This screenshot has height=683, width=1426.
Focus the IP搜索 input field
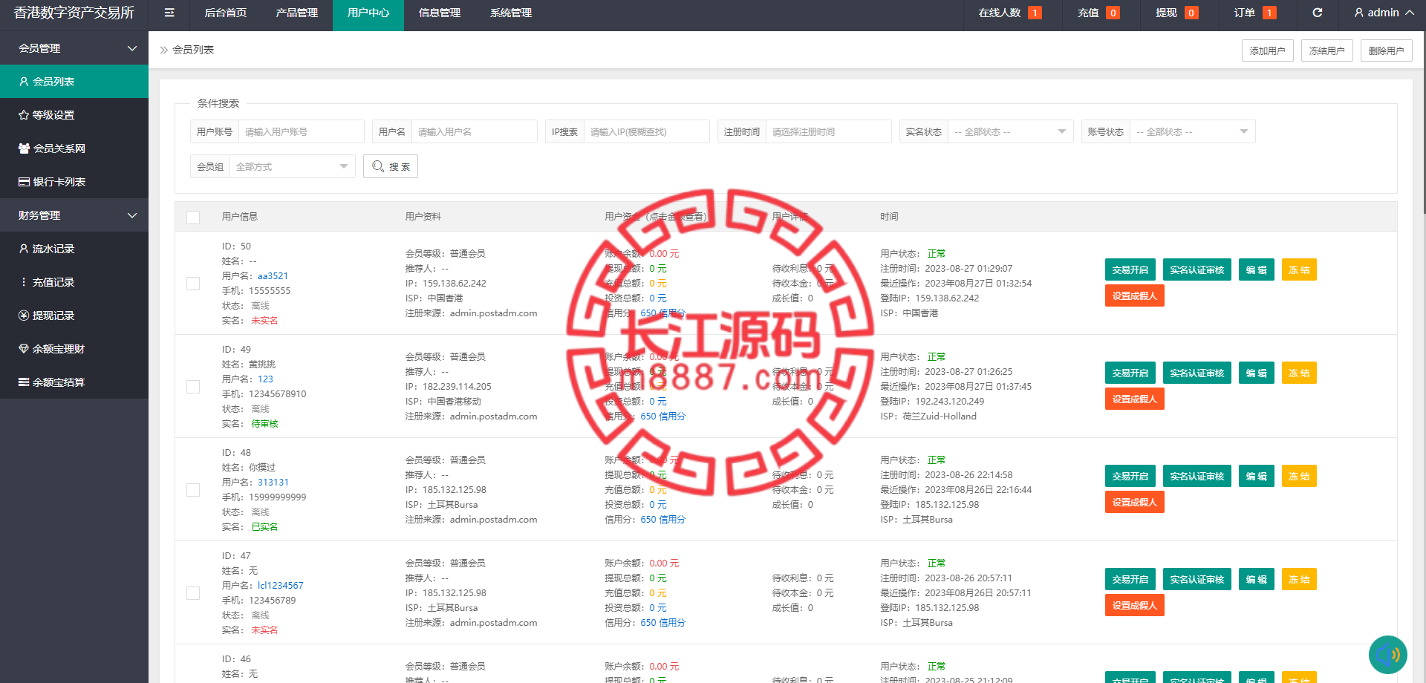[x=646, y=131]
